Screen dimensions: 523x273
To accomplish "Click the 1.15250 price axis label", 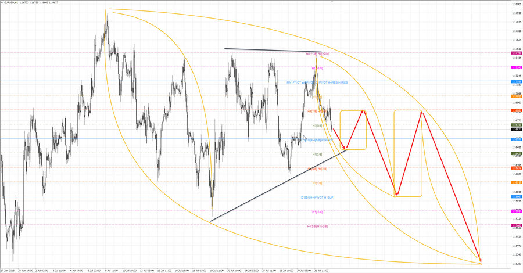I will coord(517,264).
